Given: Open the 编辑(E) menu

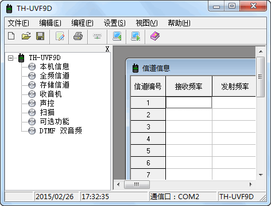Looking at the screenshot, I should [50, 23].
